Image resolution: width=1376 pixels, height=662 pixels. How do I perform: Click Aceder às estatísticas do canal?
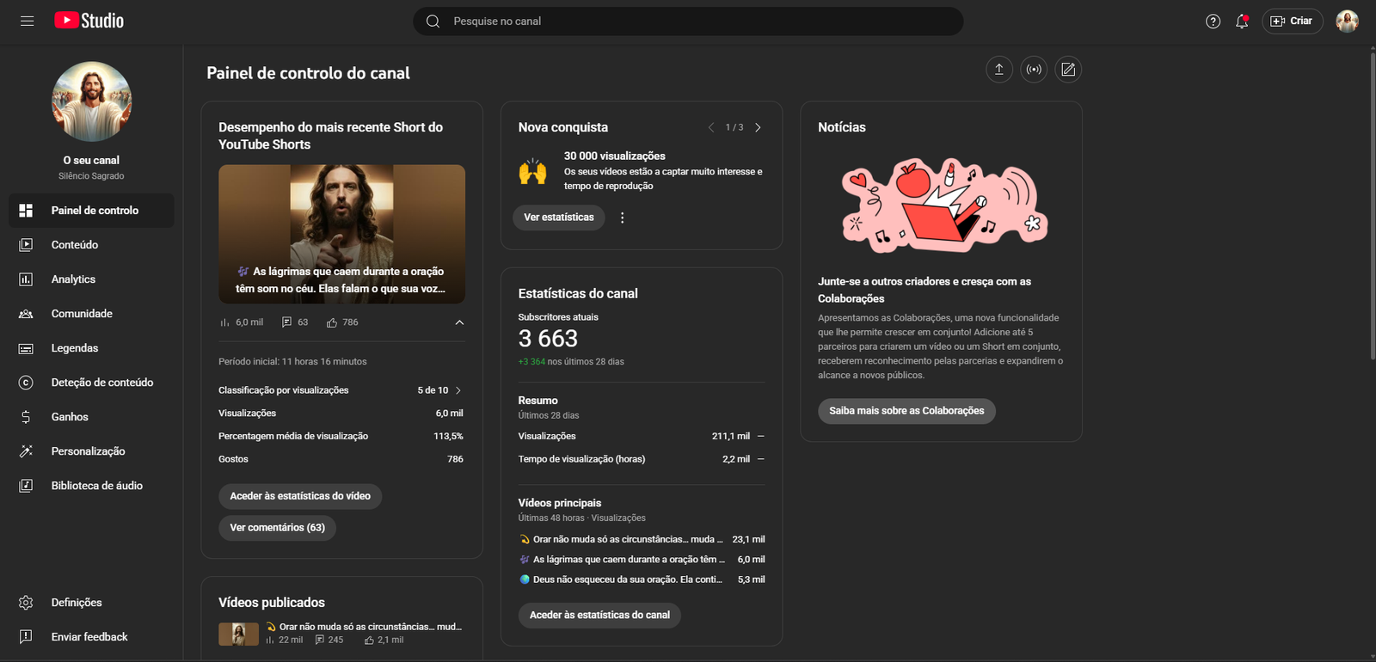point(599,615)
